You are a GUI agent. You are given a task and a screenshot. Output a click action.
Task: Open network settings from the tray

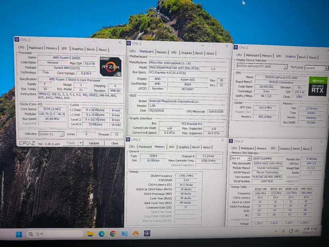[x=291, y=231]
